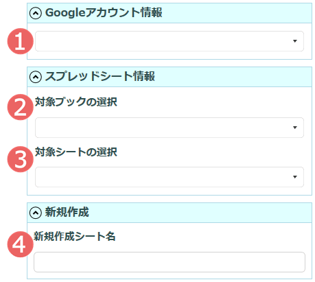Viewport: 315px width, 282px height.
Task: Focus the 新規作成シート名 text field
Action: (170, 262)
